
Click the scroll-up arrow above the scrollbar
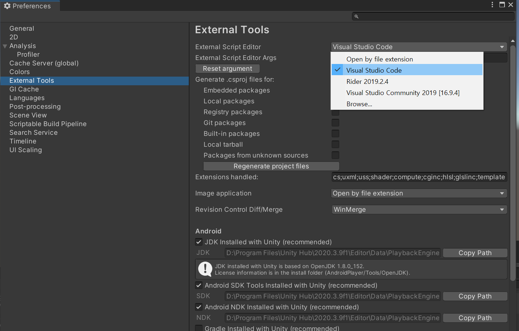513,41
